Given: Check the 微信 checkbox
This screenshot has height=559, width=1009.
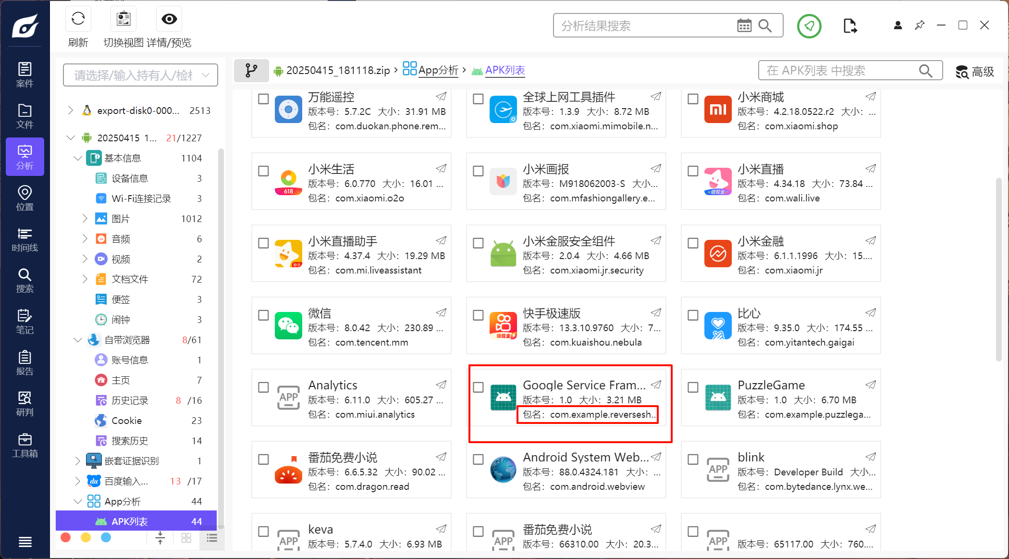Looking at the screenshot, I should [x=263, y=315].
